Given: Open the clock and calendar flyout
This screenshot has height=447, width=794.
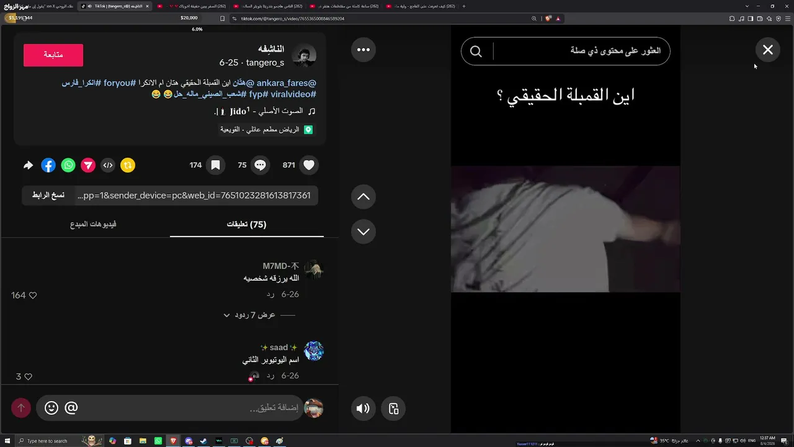Looking at the screenshot, I should pyautogui.click(x=767, y=441).
